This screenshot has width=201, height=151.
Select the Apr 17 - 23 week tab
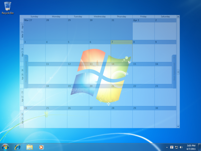(22, 97)
